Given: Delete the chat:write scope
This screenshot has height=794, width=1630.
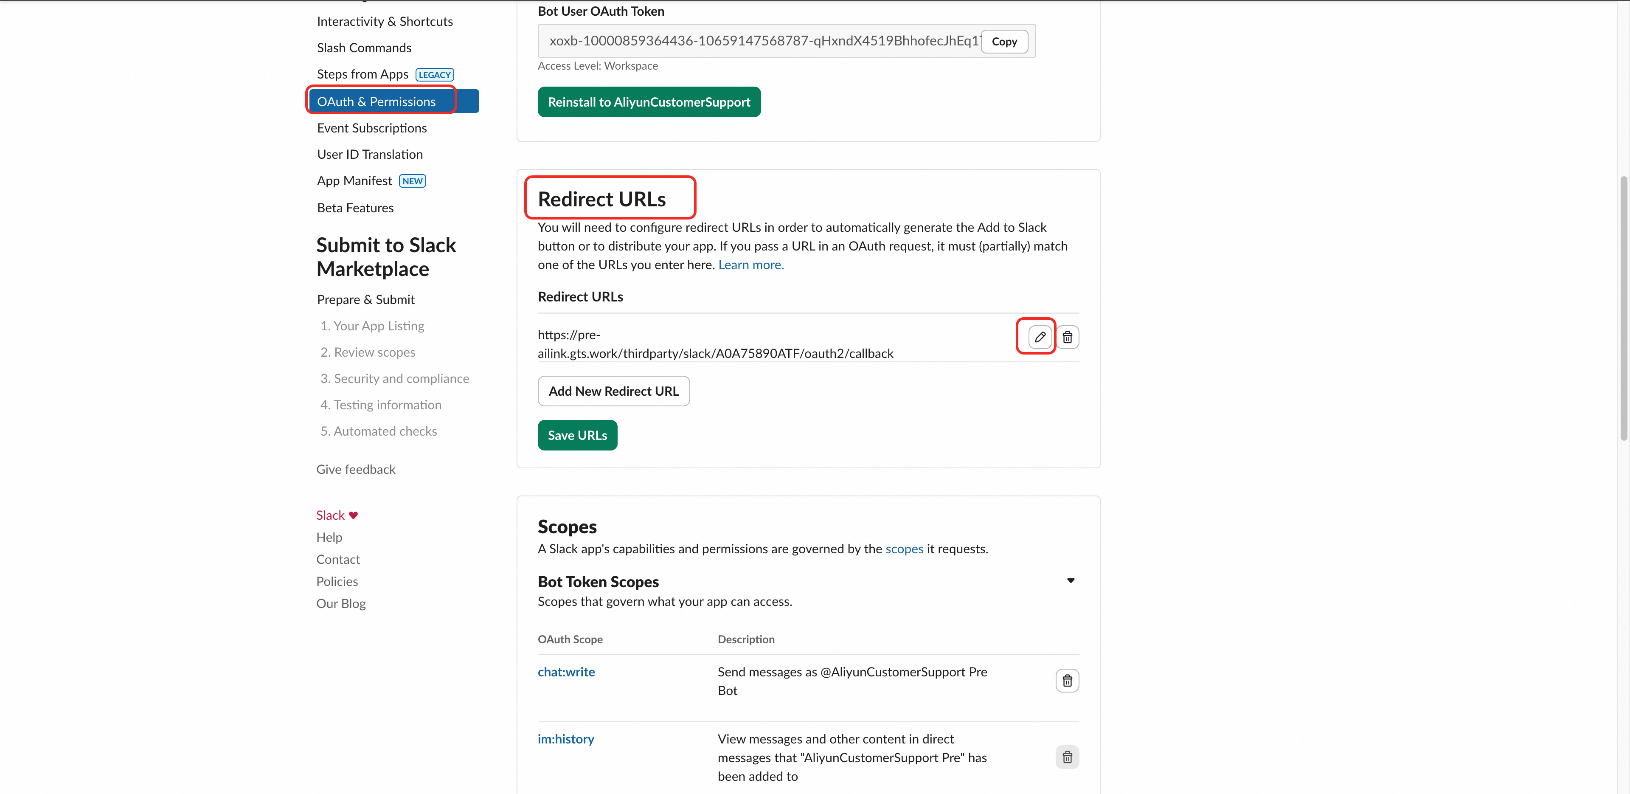Looking at the screenshot, I should coord(1068,681).
